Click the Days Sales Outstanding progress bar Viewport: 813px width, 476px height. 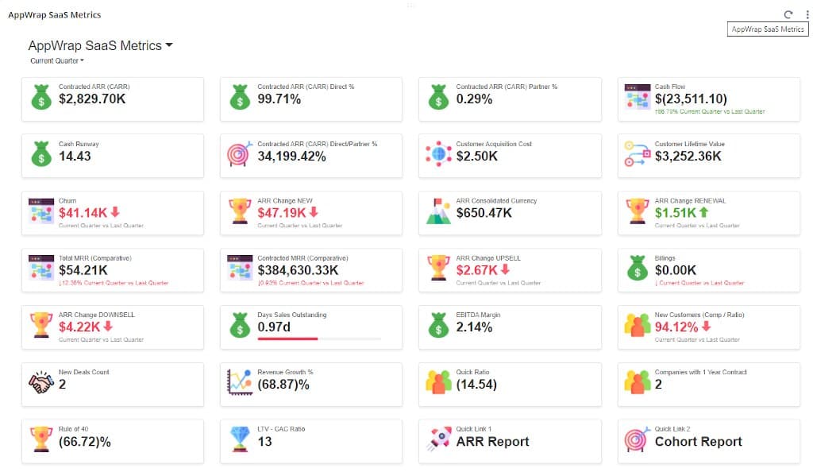tap(319, 339)
